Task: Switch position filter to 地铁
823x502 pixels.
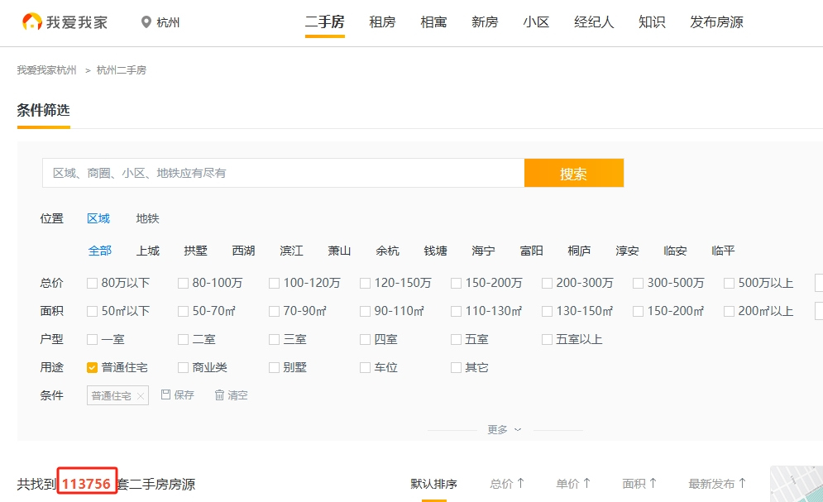Action: point(147,218)
